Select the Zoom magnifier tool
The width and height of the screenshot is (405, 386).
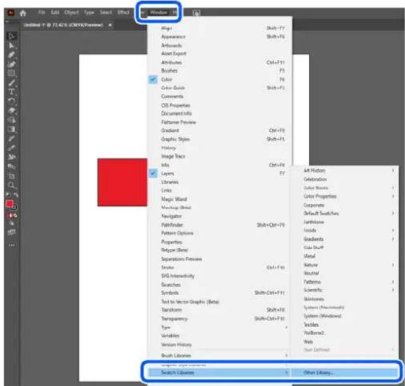[x=11, y=185]
